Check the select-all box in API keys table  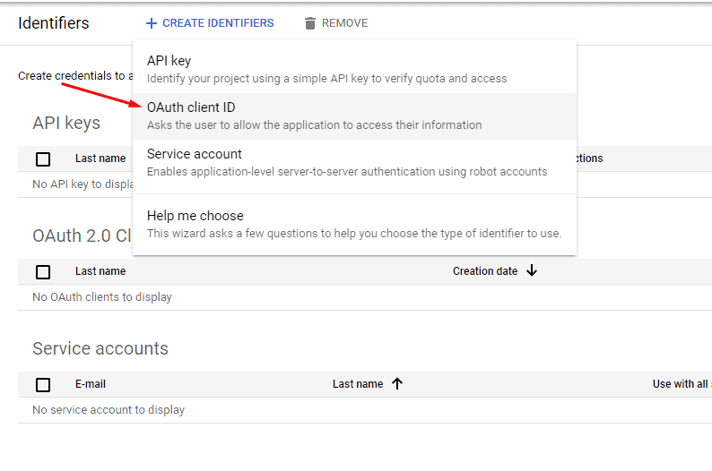(x=43, y=159)
